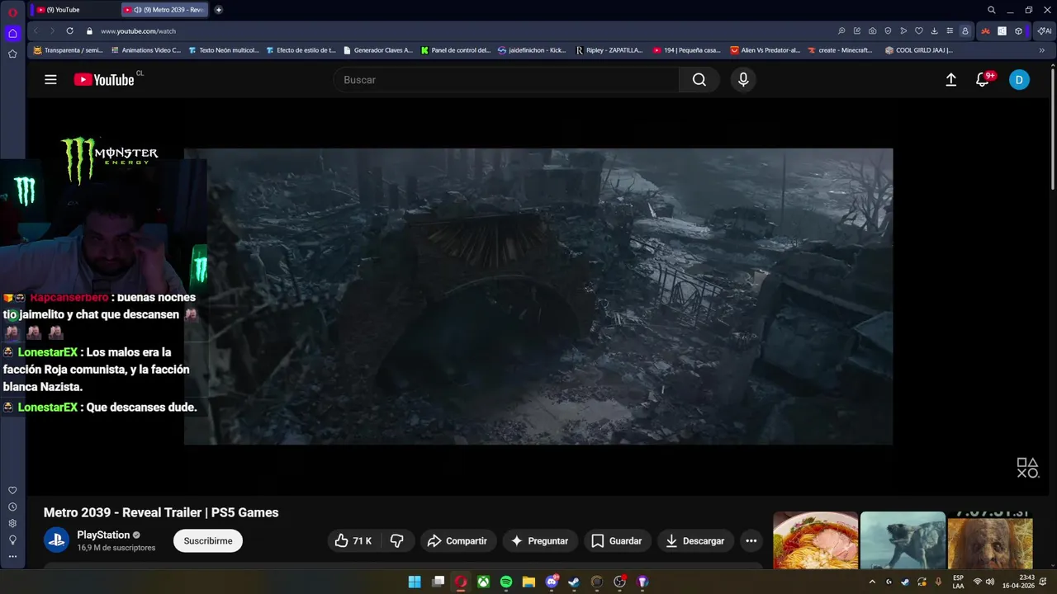Image resolution: width=1057 pixels, height=594 pixels.
Task: Open the PlayStation channel avatar
Action: coord(57,541)
